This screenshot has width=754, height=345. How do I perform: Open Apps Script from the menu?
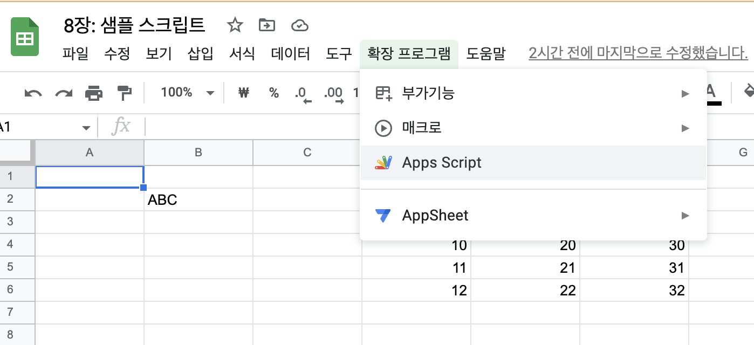click(x=533, y=163)
